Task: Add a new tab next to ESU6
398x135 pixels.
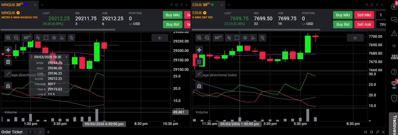Action: (x=228, y=5)
